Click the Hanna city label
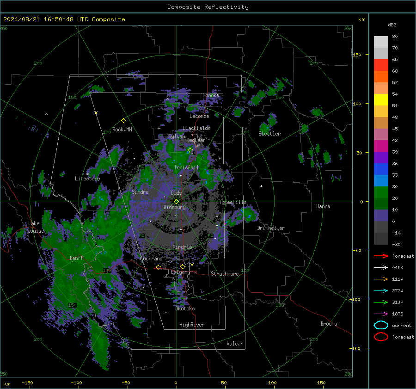The image size is (416, 389). [323, 206]
